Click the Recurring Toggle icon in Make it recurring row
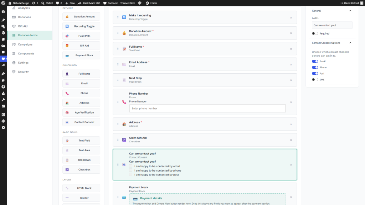This screenshot has height=205, width=365. pos(124,17)
